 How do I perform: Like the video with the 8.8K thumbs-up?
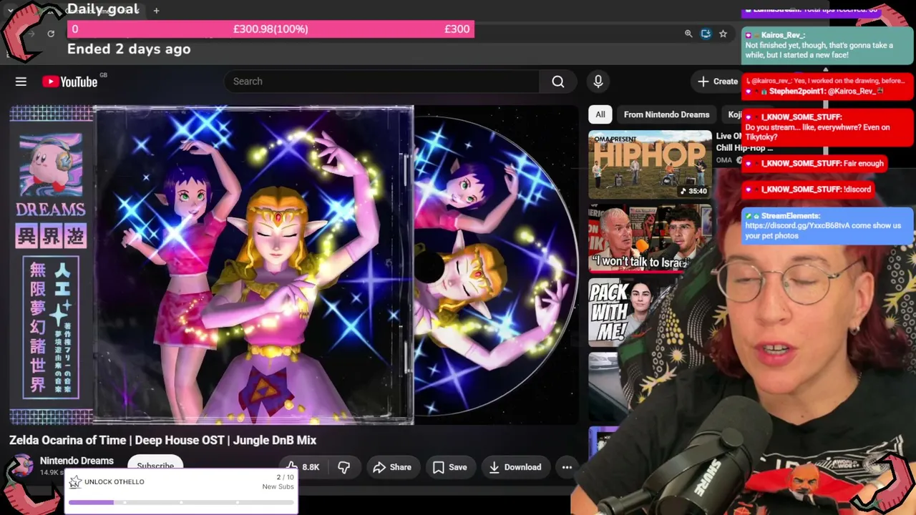coord(302,467)
